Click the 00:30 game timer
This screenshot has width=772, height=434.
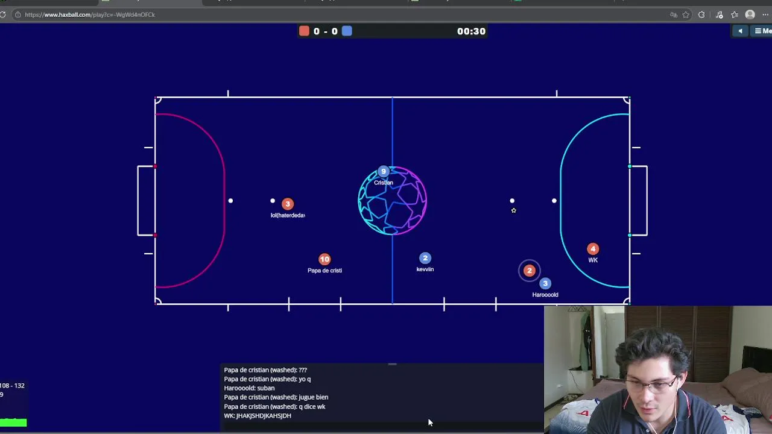click(x=471, y=31)
